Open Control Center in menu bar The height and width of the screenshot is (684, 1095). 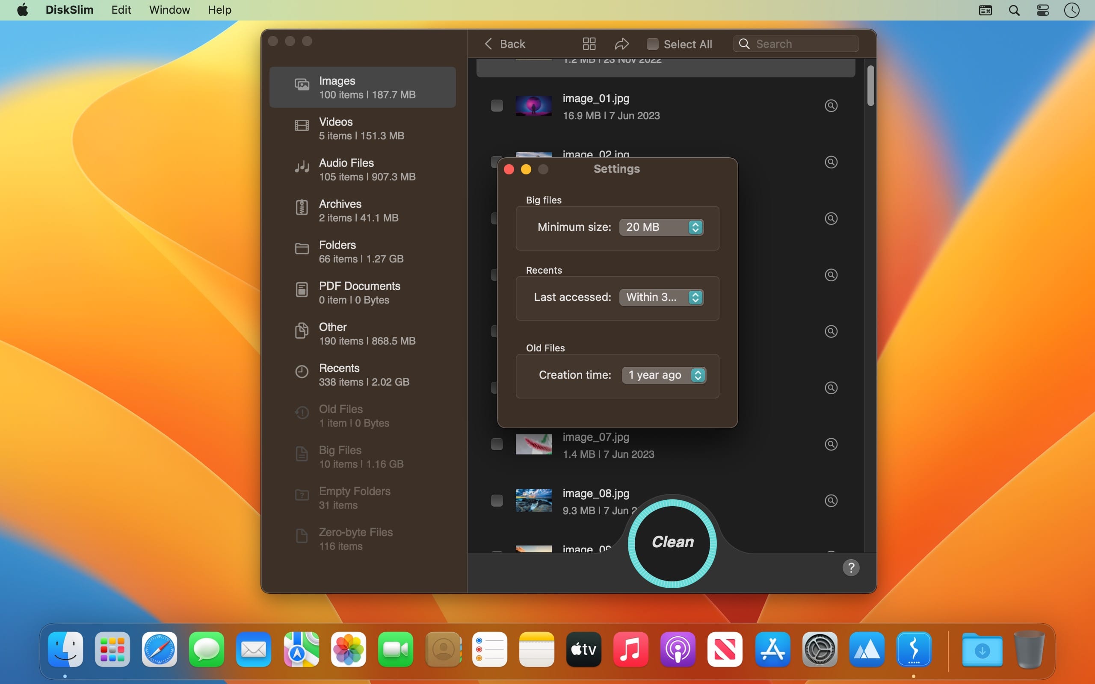point(1042,10)
